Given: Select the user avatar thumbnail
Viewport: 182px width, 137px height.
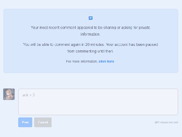Looking at the screenshot, I should tap(9, 94).
